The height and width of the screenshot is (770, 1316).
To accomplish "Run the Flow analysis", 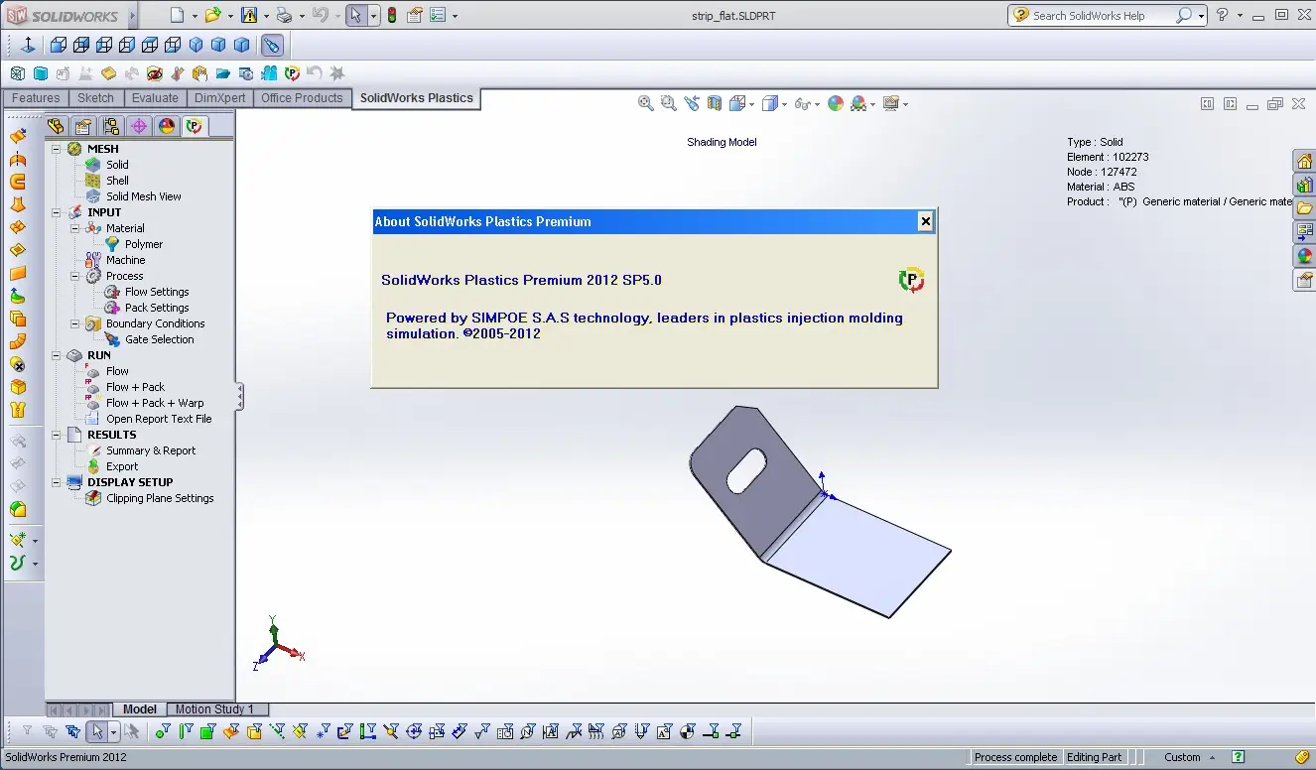I will 117,371.
